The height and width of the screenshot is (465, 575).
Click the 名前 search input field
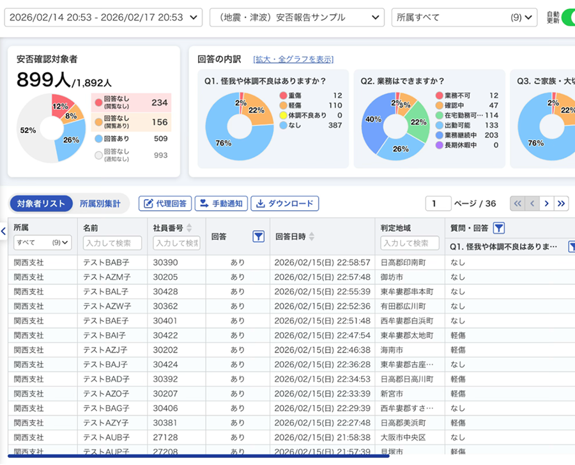tap(112, 243)
